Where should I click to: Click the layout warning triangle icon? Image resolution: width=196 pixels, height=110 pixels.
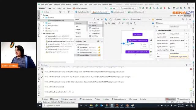tap(153, 20)
